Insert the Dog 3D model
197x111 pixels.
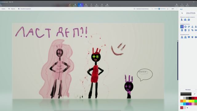pyautogui.click(x=189, y=37)
